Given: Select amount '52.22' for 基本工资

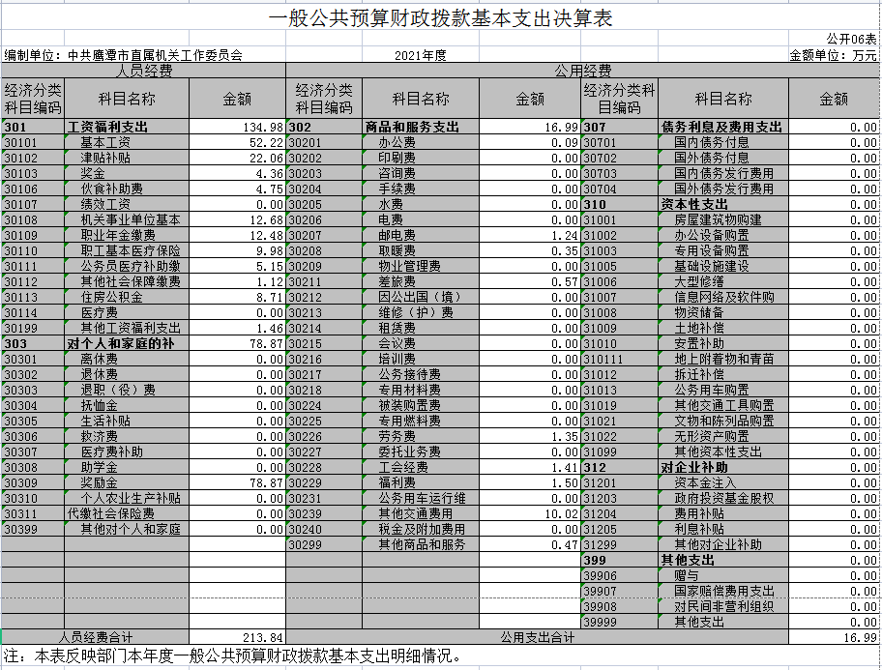Looking at the screenshot, I should pos(237,142).
